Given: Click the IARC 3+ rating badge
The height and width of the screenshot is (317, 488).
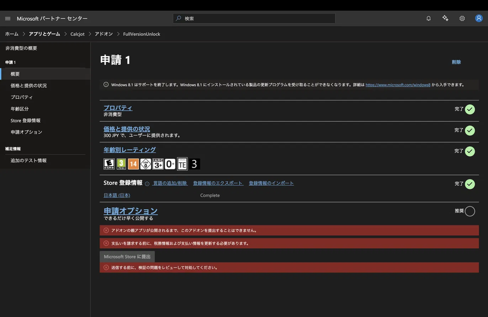Looking at the screenshot, I should [158, 164].
